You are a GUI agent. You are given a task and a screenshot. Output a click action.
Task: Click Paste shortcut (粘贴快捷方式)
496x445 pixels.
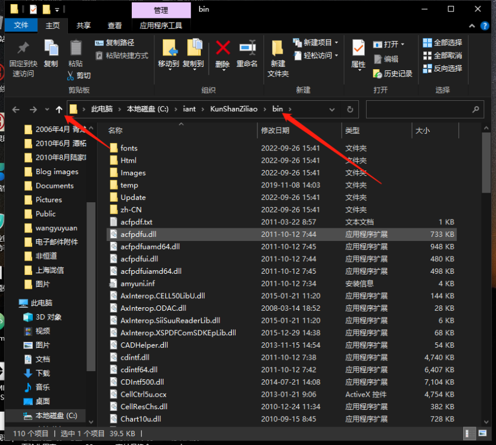point(122,55)
